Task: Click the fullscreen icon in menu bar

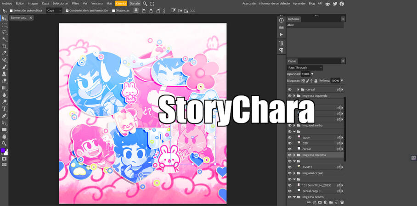Action: click(x=152, y=4)
